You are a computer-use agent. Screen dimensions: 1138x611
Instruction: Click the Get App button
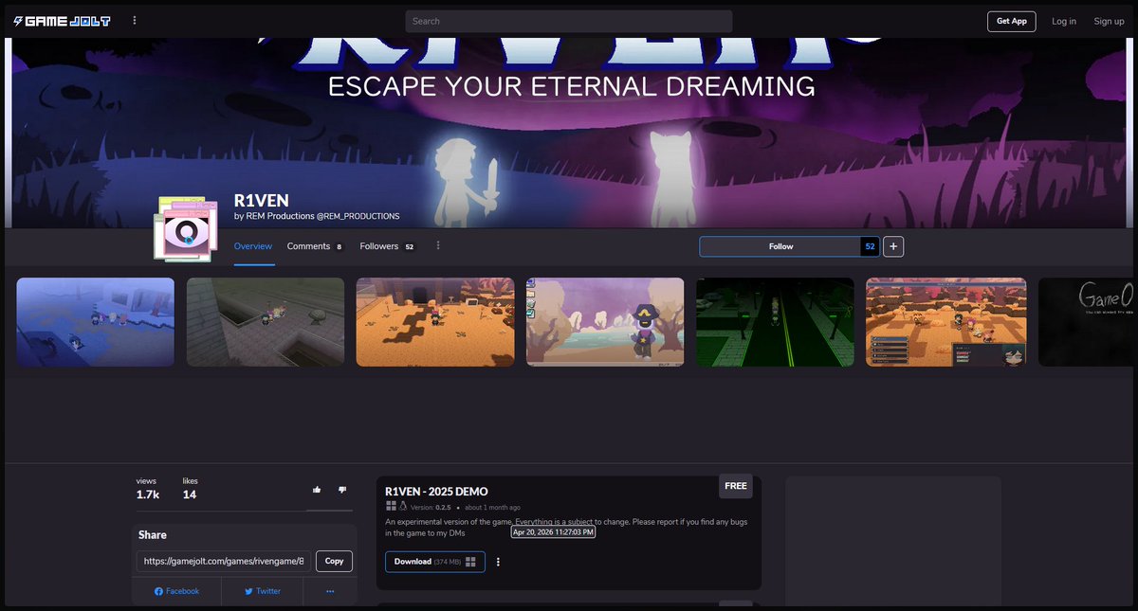pyautogui.click(x=1012, y=21)
